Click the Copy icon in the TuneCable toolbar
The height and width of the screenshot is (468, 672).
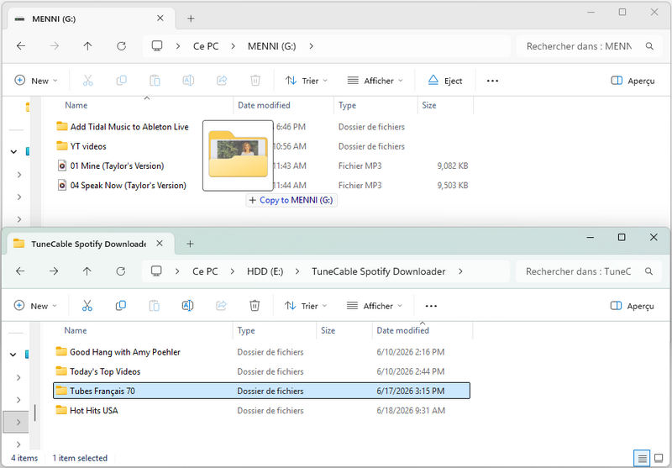[x=121, y=306]
